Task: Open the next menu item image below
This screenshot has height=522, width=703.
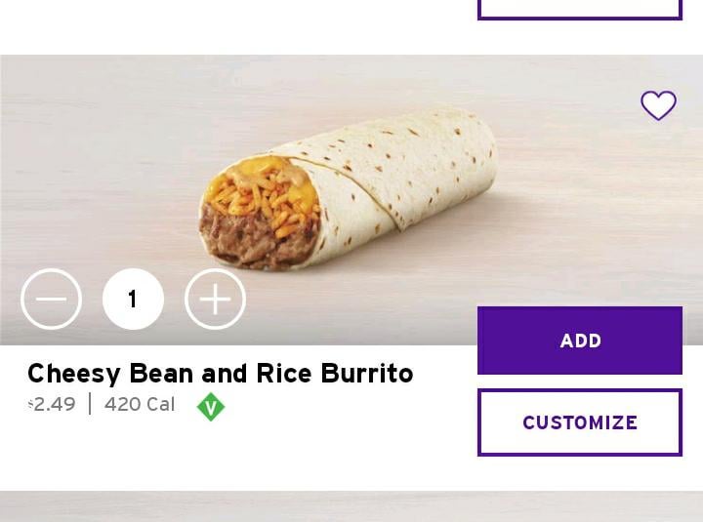Action: click(x=351, y=506)
